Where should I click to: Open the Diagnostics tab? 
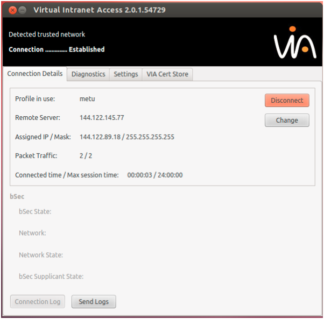point(88,74)
